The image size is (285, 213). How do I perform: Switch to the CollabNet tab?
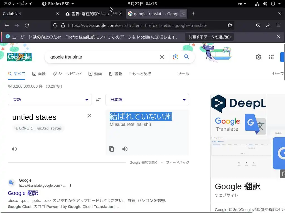(x=29, y=14)
